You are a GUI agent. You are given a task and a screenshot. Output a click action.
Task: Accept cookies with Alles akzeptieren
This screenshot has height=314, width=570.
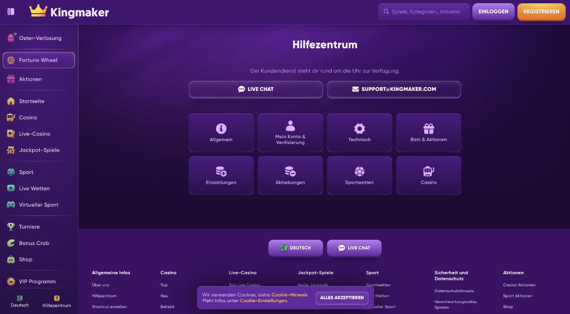(342, 297)
